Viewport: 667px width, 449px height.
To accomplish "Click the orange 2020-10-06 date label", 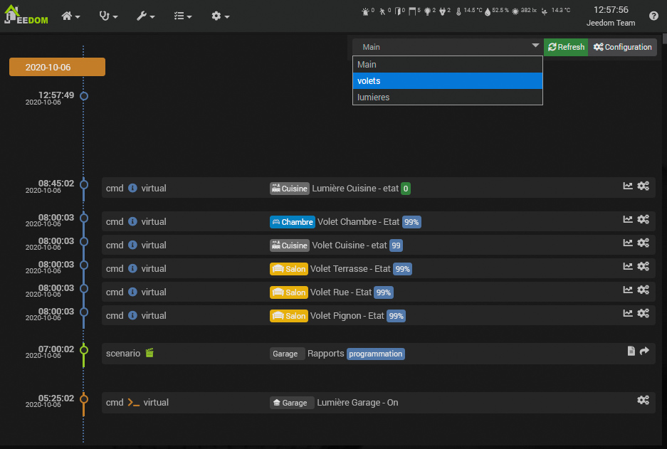I will coord(57,67).
